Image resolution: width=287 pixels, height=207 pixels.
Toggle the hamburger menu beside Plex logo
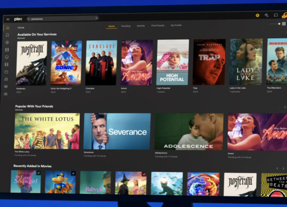click(8, 19)
